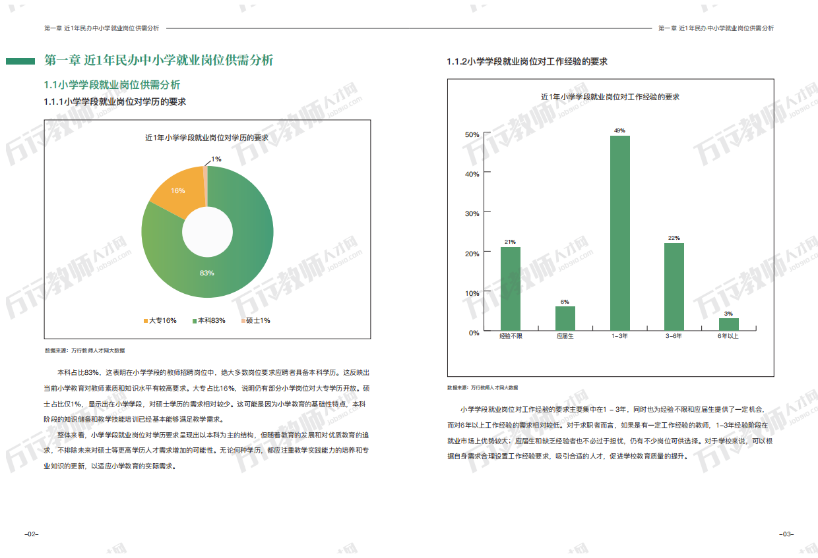Click the 22% value label above its bar
Image resolution: width=818 pixels, height=558 pixels.
click(x=674, y=238)
